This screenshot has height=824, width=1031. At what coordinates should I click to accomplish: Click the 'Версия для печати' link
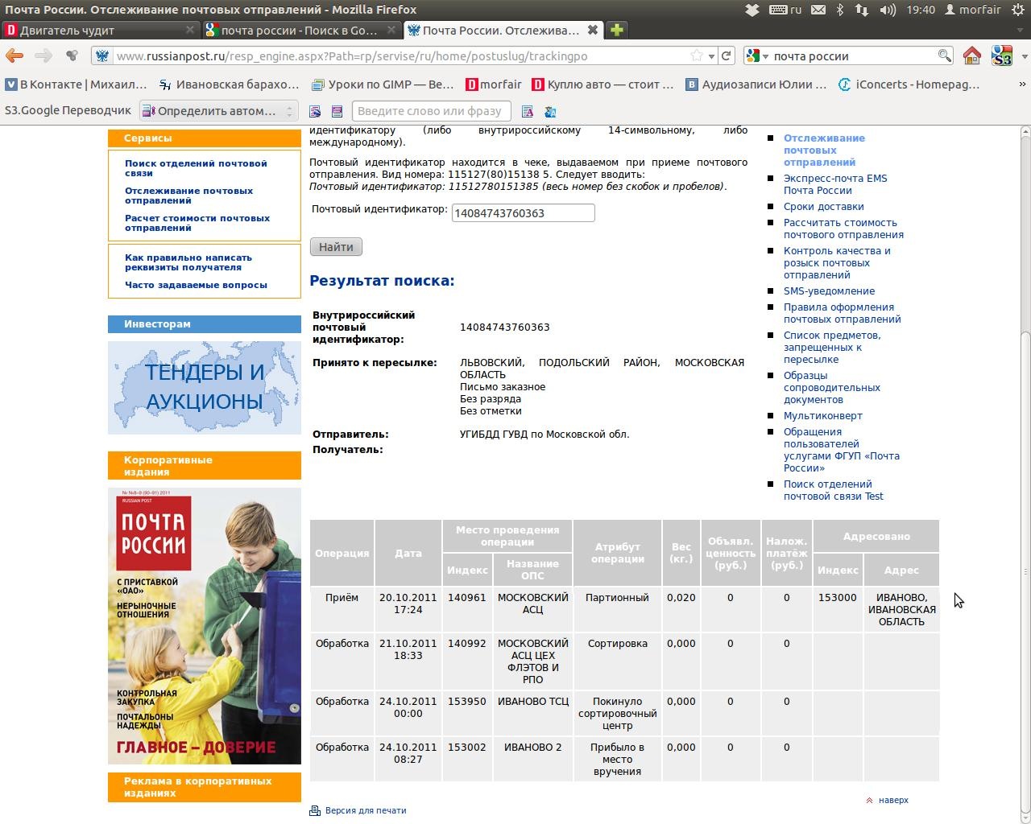click(366, 810)
